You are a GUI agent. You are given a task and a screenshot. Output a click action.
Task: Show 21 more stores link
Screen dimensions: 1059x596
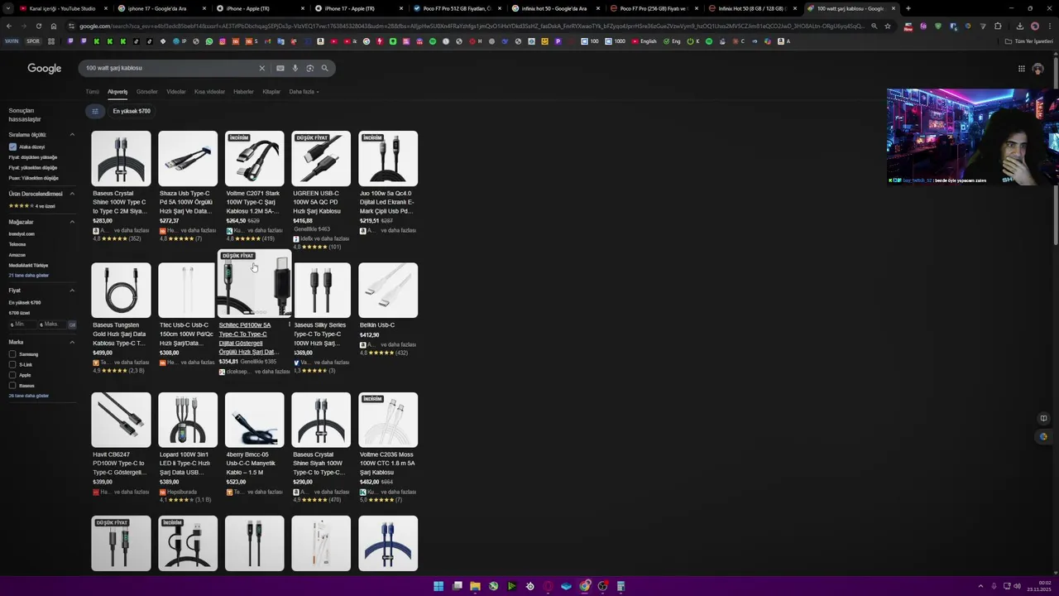pos(29,276)
